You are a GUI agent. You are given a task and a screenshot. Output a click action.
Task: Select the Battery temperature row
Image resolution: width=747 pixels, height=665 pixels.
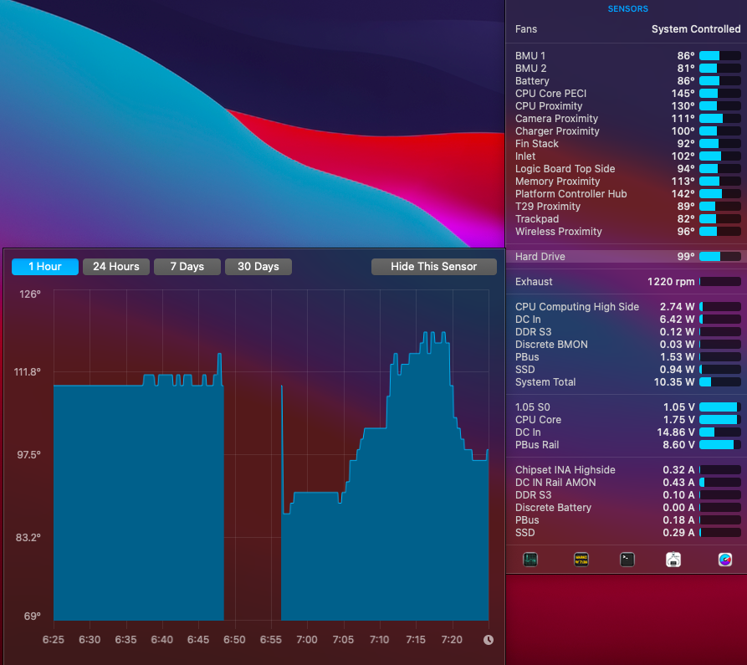point(627,81)
